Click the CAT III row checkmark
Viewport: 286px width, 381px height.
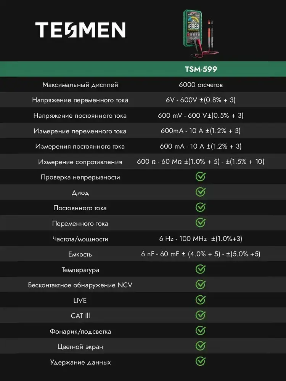(201, 315)
